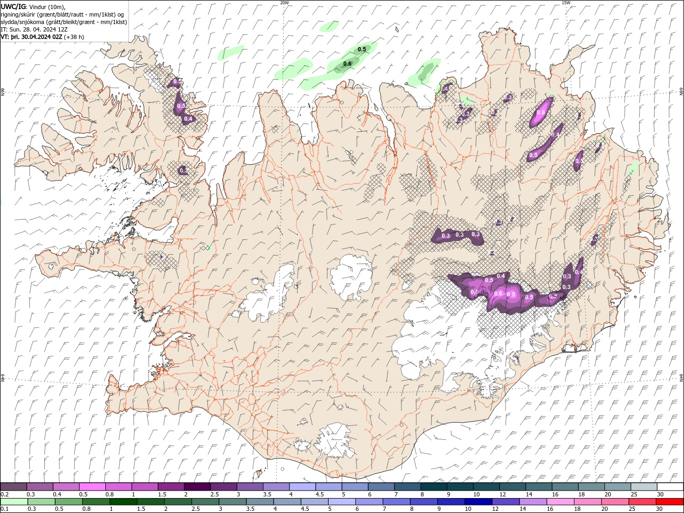Click the "14" number under the snow scale
Viewport: 684px width, 513px height.
[x=529, y=494]
